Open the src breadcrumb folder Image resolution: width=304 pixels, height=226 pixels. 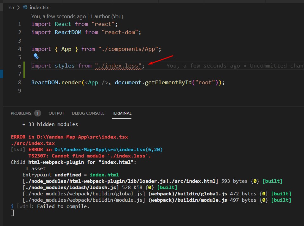click(x=12, y=8)
